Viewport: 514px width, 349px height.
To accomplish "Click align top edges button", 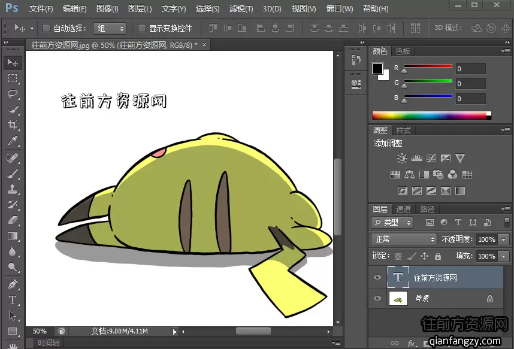I will click(x=213, y=29).
